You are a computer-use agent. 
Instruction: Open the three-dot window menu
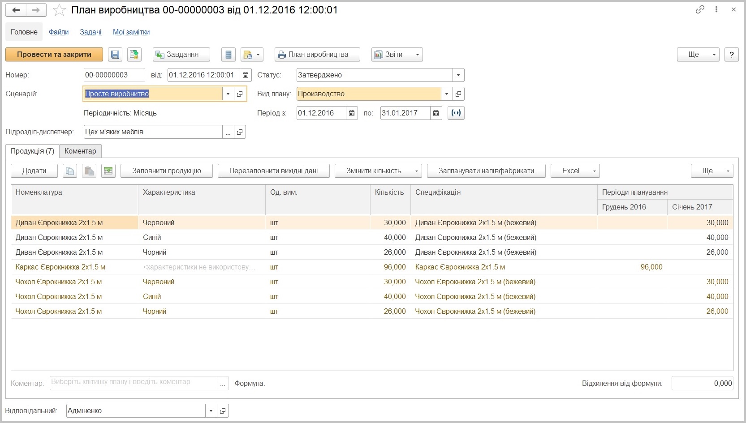coord(716,9)
